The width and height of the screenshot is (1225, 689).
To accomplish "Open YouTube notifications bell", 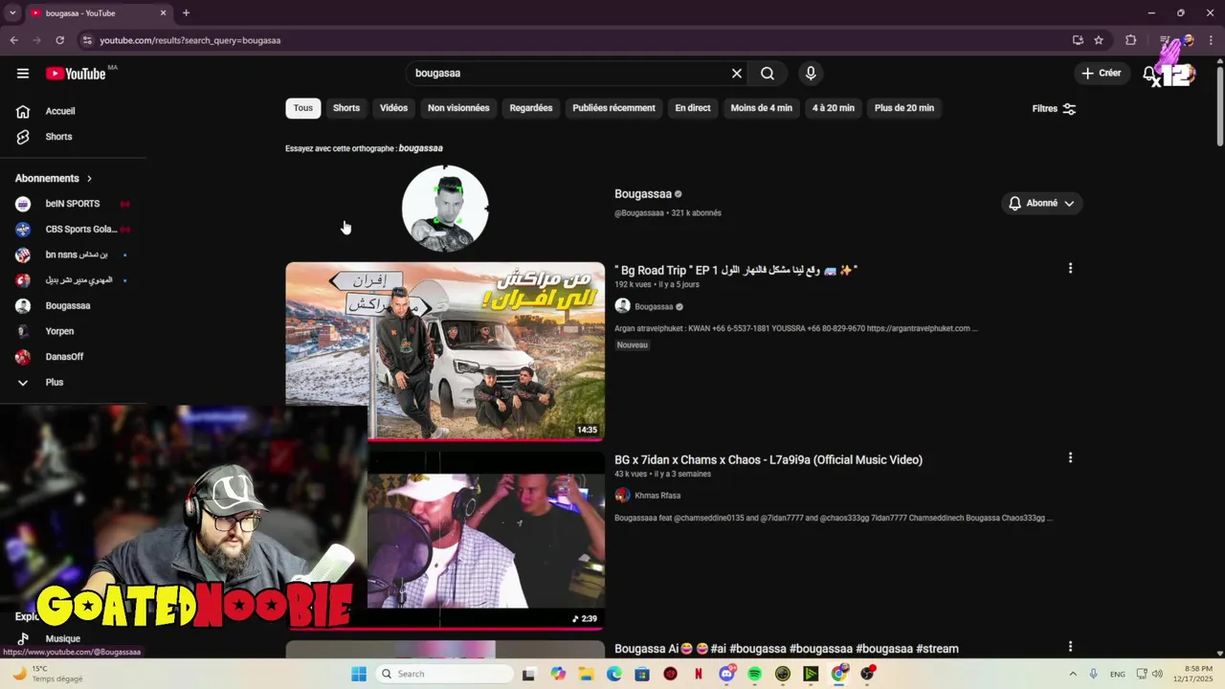I will tap(1149, 74).
